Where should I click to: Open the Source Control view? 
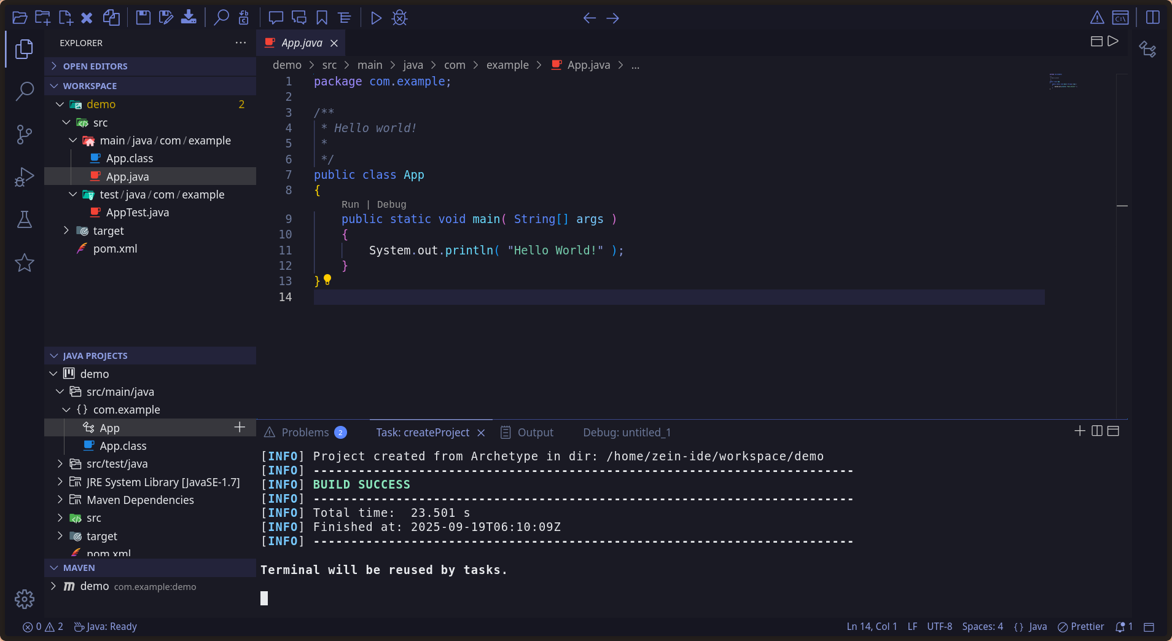point(25,134)
